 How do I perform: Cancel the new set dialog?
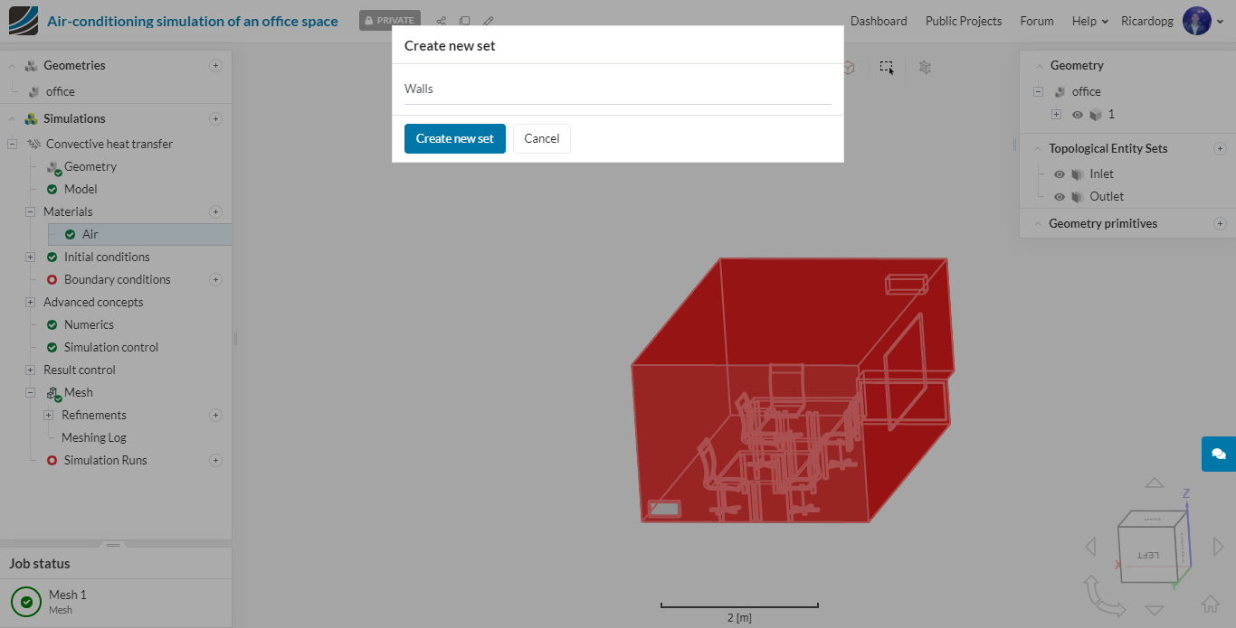pyautogui.click(x=542, y=138)
